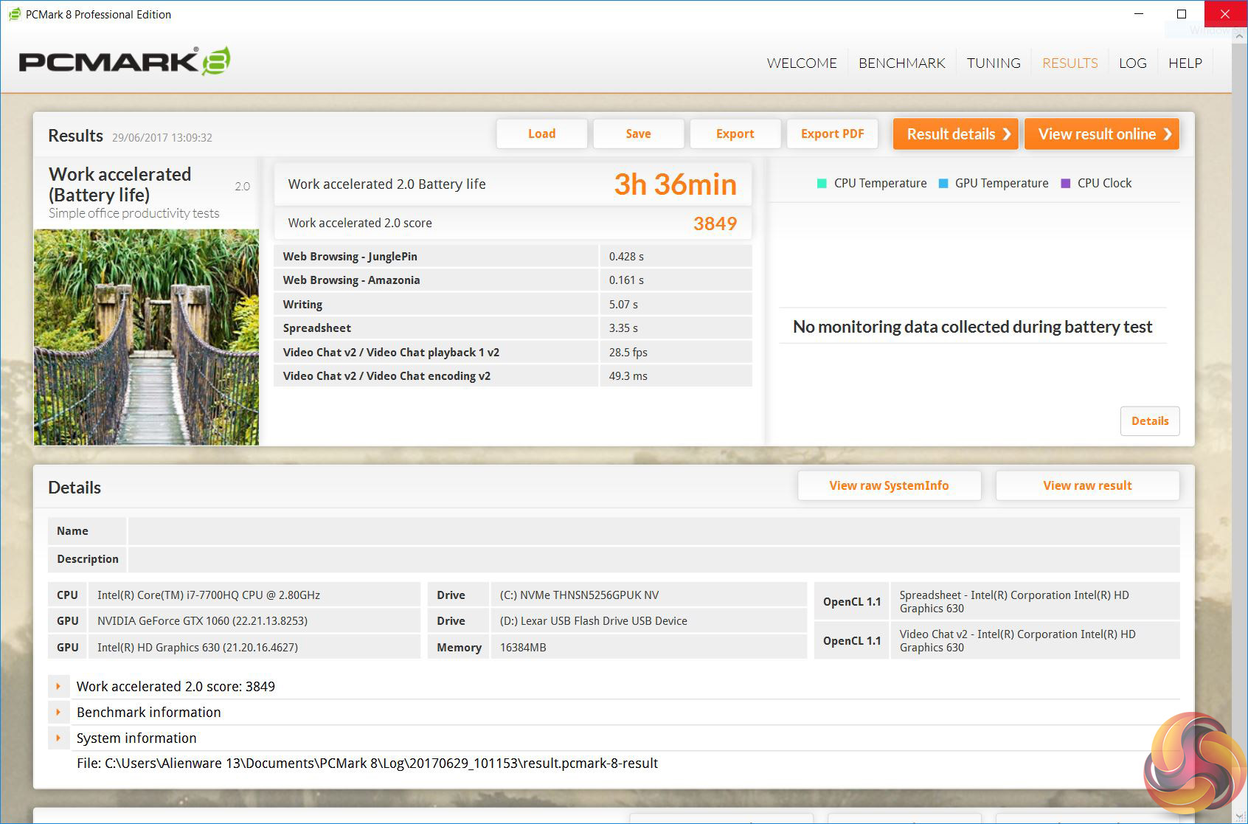Open the TUNING tab
The width and height of the screenshot is (1248, 824).
[x=994, y=63]
